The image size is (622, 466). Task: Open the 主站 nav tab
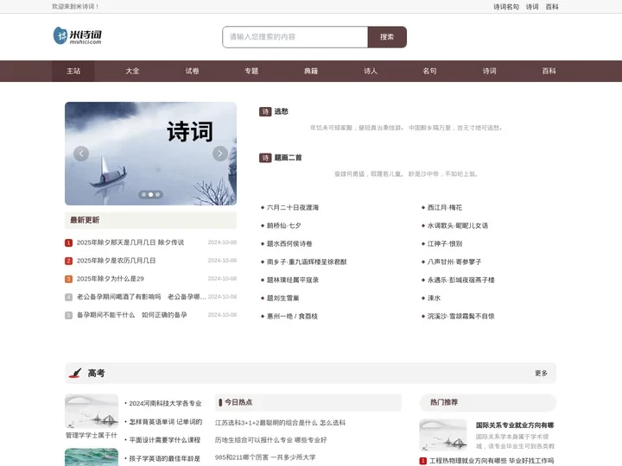[x=73, y=71]
